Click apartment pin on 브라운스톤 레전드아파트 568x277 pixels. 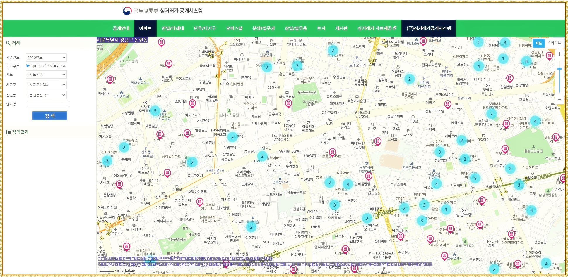point(401,236)
